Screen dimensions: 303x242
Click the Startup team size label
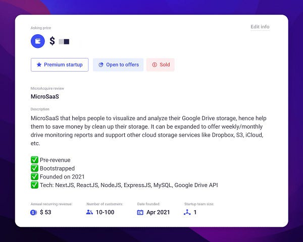click(199, 204)
